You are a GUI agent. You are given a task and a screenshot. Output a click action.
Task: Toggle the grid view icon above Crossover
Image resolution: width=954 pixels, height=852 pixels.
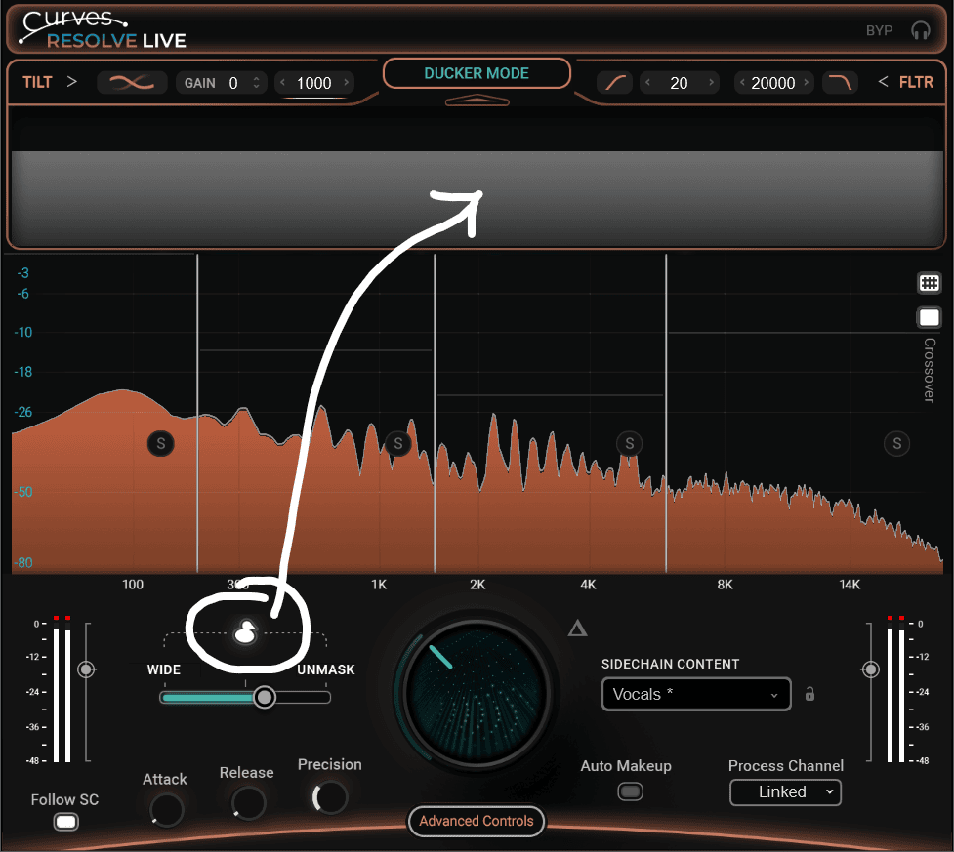pyautogui.click(x=929, y=284)
